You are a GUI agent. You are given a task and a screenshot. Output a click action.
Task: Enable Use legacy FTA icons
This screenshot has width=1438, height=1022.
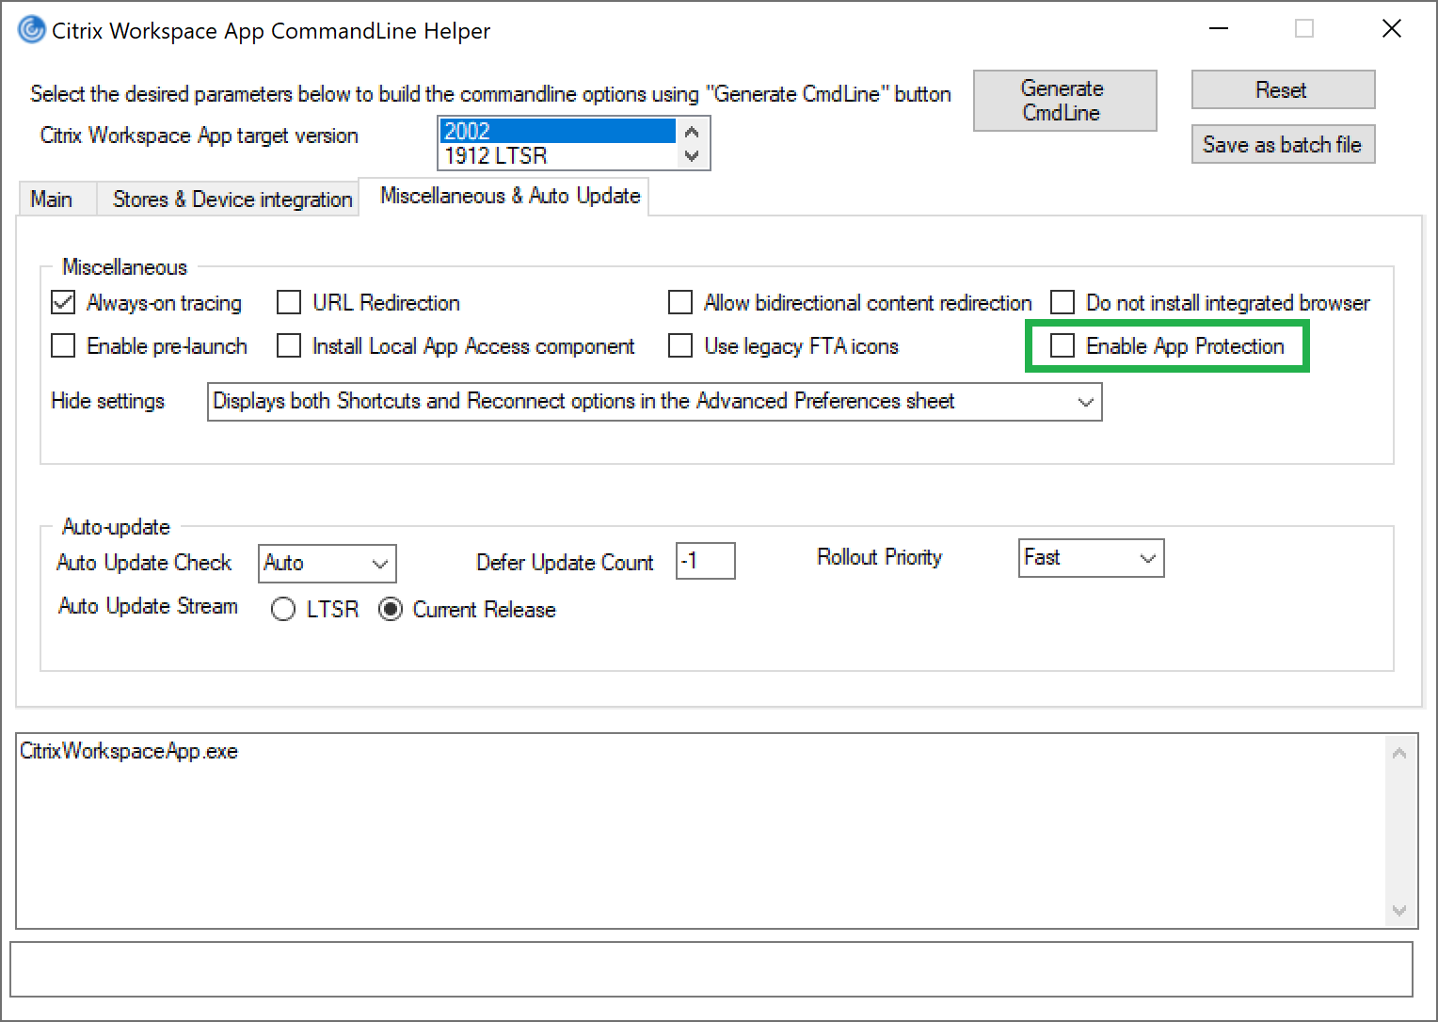click(680, 346)
